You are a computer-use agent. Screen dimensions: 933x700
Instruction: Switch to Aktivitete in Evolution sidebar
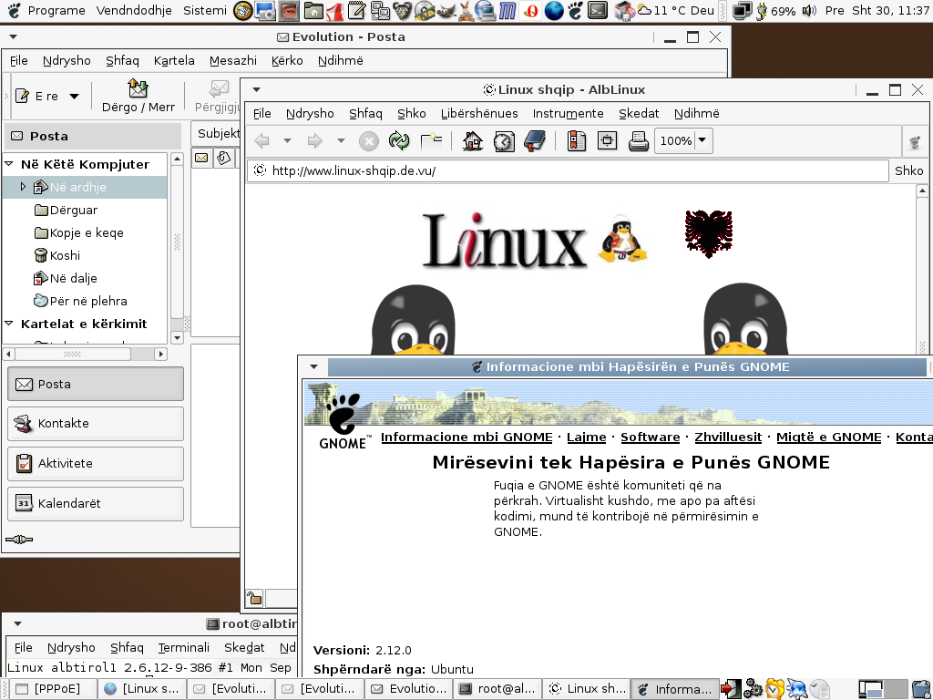click(95, 463)
